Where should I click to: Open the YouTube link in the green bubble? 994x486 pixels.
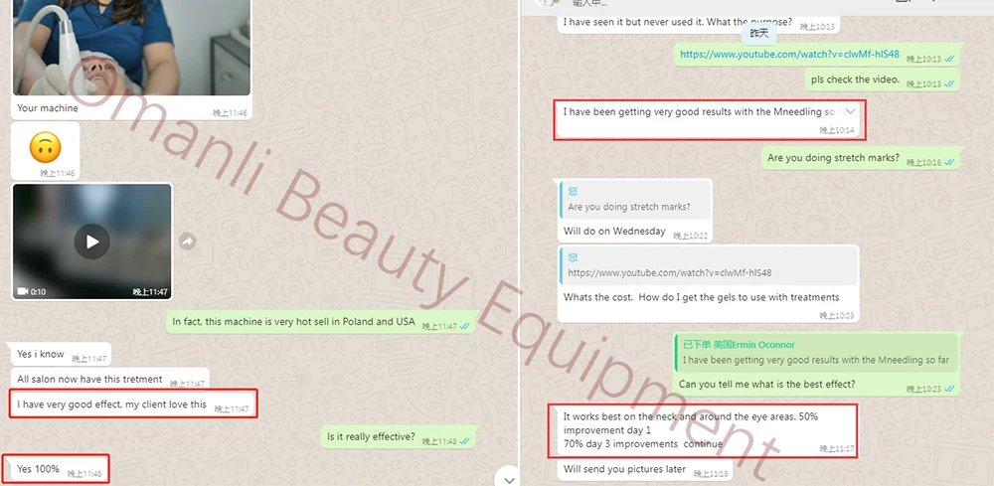(x=789, y=55)
